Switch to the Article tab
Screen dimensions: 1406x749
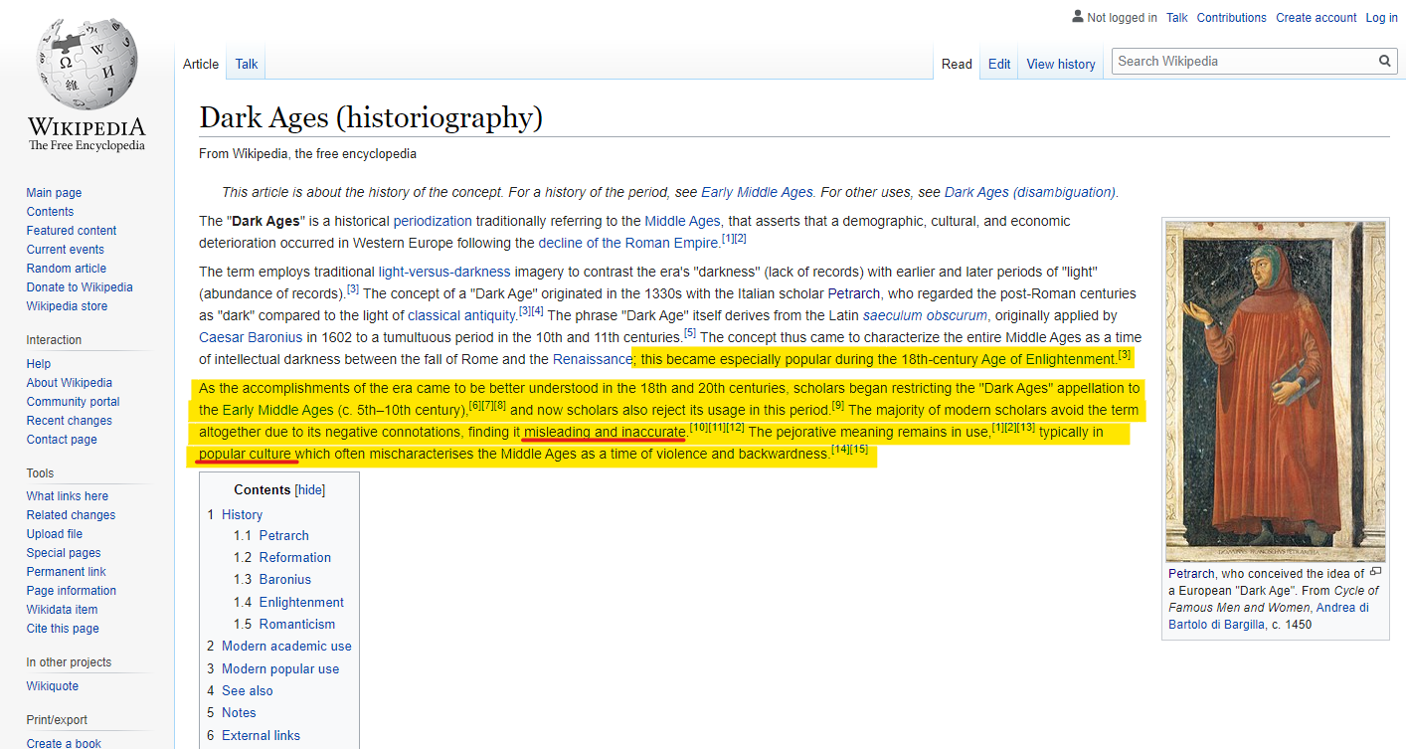[x=201, y=64]
